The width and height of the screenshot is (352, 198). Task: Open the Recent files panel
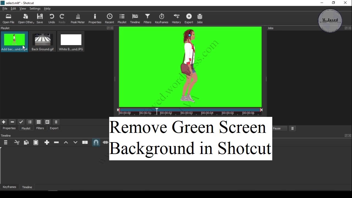pos(109,18)
